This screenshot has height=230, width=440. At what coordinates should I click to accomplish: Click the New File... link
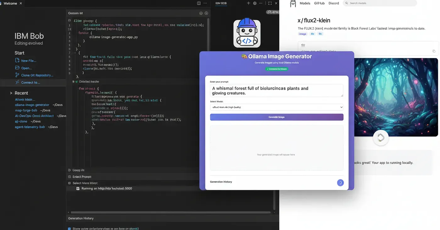pyautogui.click(x=29, y=61)
